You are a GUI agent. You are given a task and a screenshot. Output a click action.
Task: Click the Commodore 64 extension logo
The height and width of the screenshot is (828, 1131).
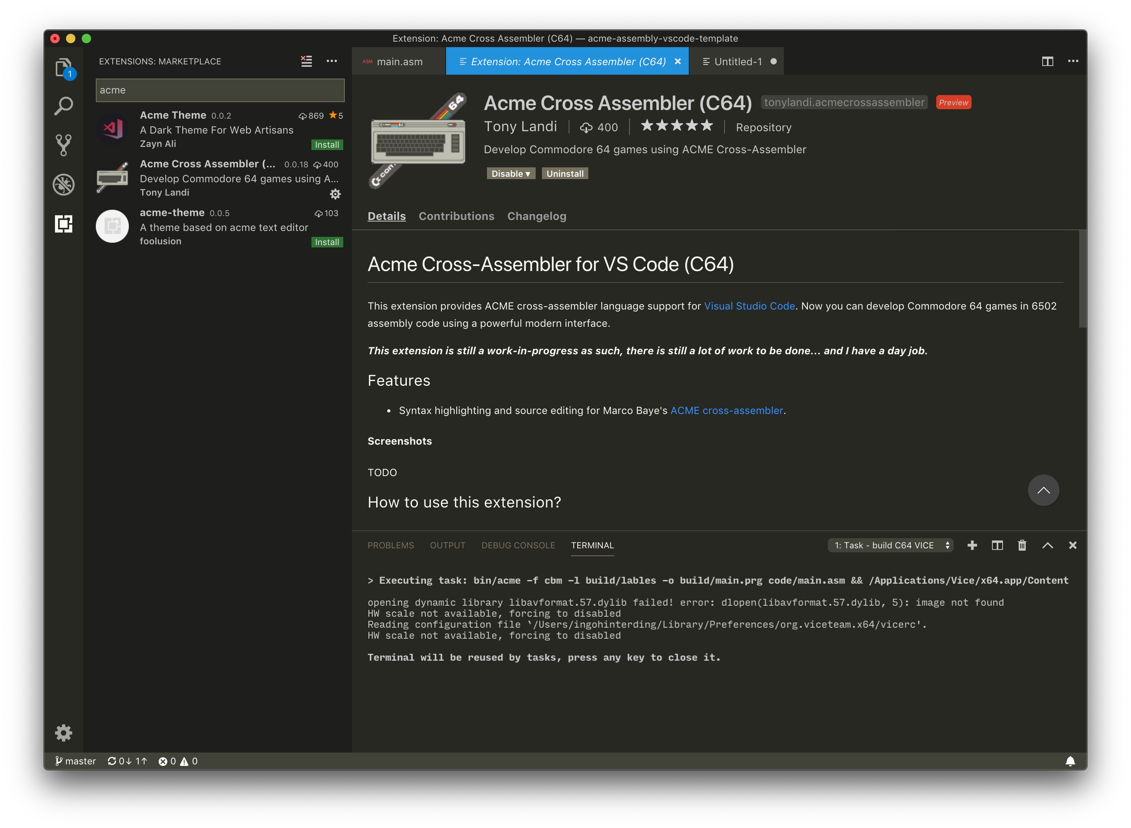[x=418, y=141]
